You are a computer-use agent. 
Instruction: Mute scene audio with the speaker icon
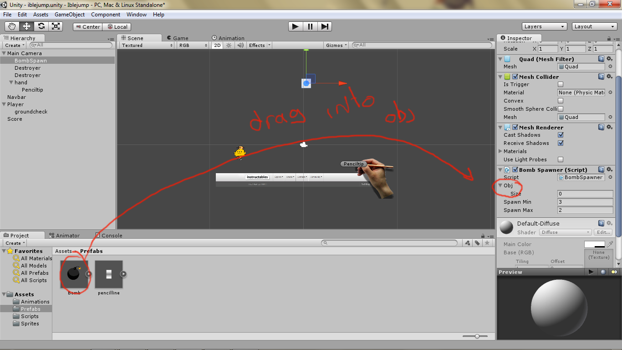tap(240, 45)
